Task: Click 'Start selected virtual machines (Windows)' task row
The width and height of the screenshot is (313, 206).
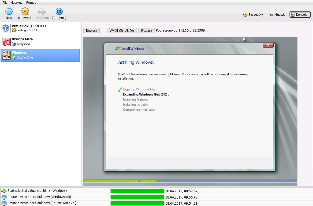Action: click(x=156, y=191)
